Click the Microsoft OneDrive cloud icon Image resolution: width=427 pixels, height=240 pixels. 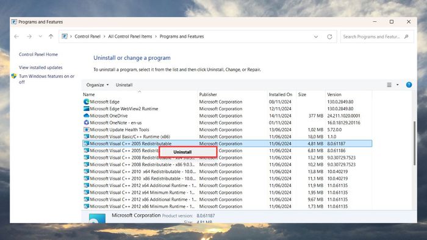87,116
